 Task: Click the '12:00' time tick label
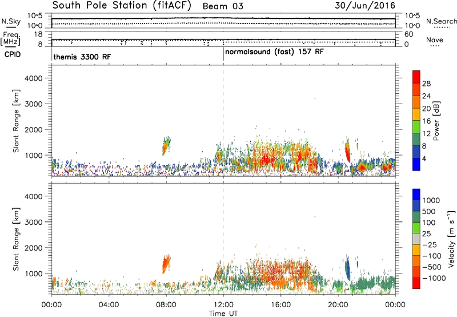[x=223, y=304]
